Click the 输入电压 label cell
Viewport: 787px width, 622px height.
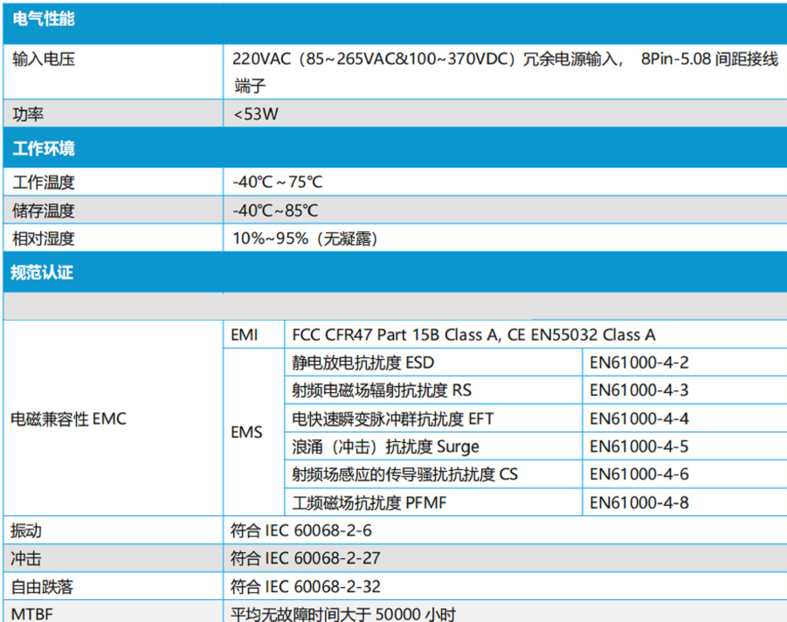[x=113, y=72]
